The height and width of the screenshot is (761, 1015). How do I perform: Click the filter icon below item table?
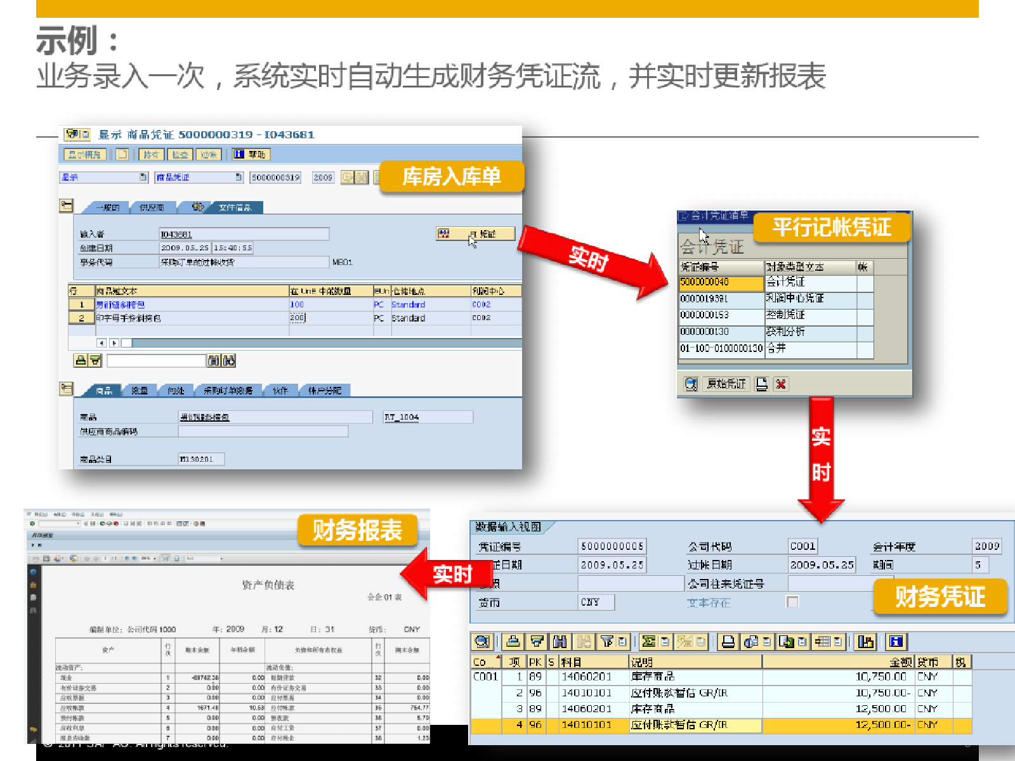(x=95, y=361)
